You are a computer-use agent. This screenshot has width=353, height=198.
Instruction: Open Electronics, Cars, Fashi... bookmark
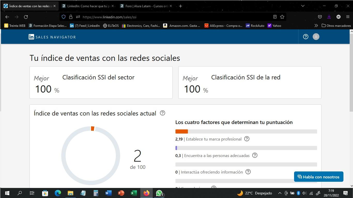click(141, 26)
